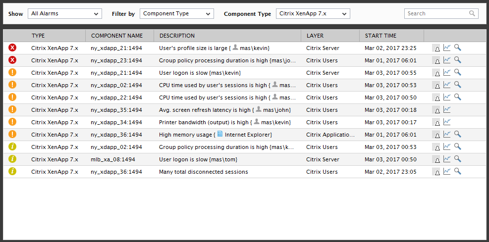Screen dimensions: 489x242
Task: Click the start time Mar 02, 2017 23:05
Action: (x=390, y=172)
